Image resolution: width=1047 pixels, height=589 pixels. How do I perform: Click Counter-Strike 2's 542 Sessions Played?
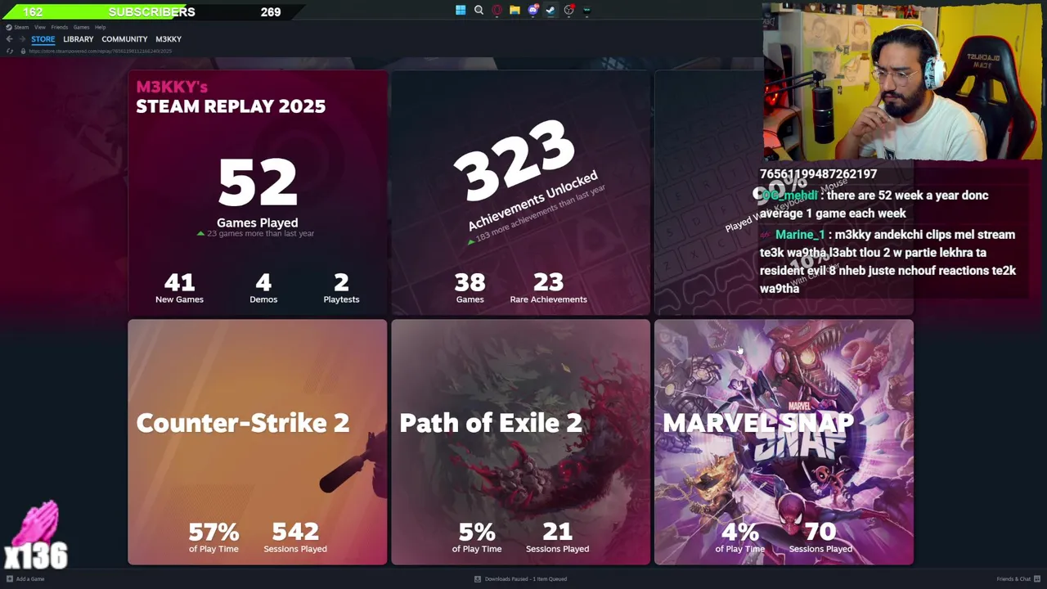[295, 538]
